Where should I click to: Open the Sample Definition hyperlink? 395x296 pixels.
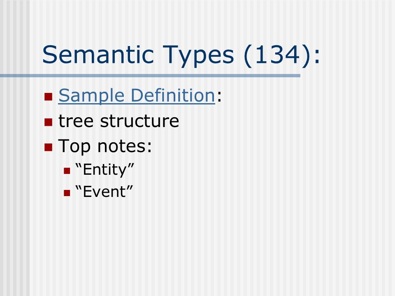tap(137, 96)
